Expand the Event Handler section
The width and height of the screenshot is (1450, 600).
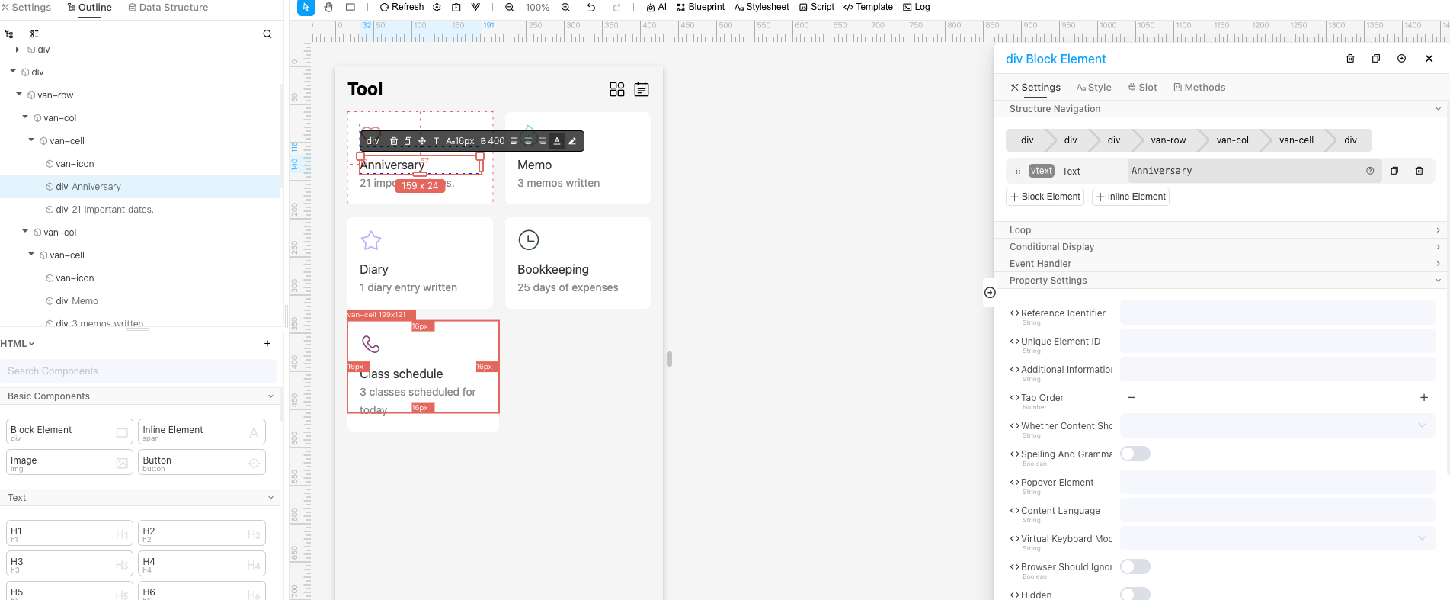pyautogui.click(x=1224, y=264)
